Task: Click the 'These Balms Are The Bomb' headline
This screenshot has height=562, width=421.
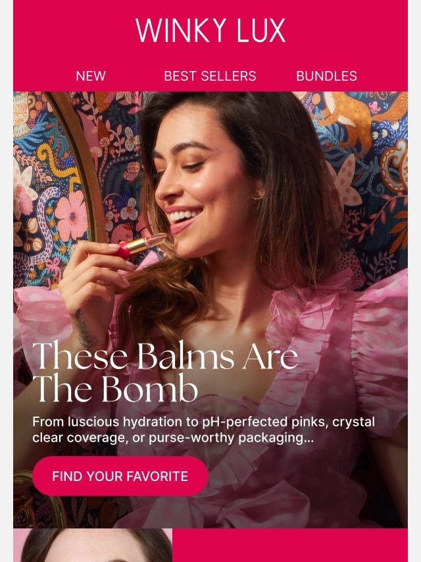Action: click(x=165, y=372)
